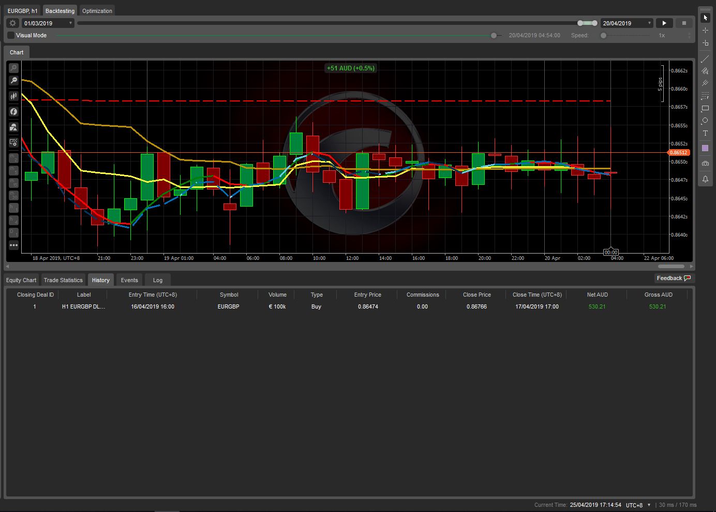Screen dimensions: 716x512
Task: Open the candlestick chart type selector
Action: (13, 96)
